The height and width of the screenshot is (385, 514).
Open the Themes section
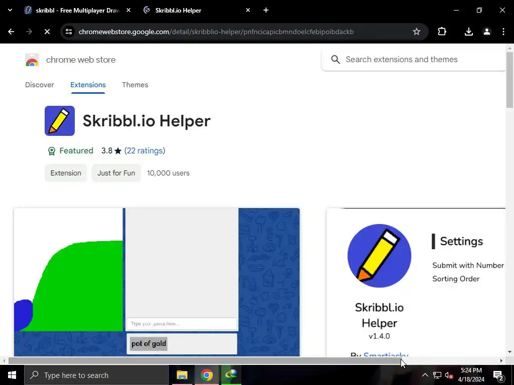[135, 85]
